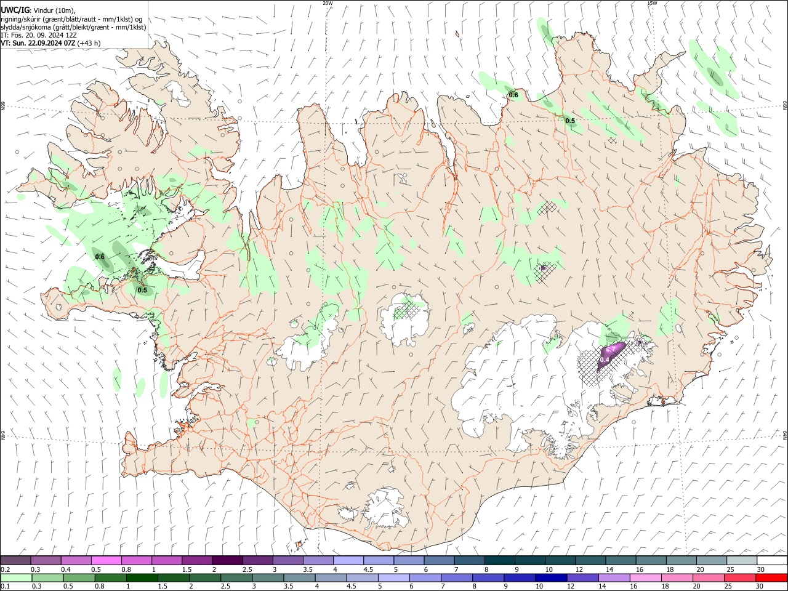Click the 15W longitude label at top
The image size is (788, 591).
coord(652,3)
